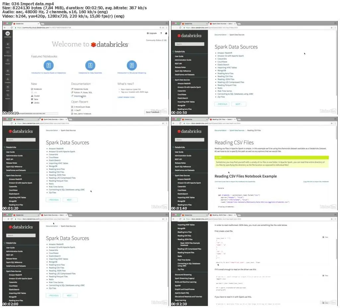Click bookmark star in 00:00:50 frame address bar
This screenshot has height=308, width=340.
point(332,28)
